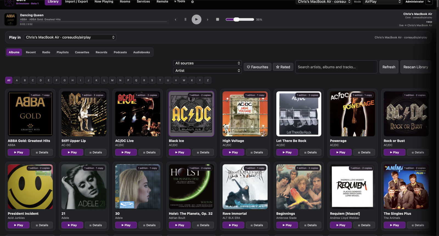Click Rescan Library button
This screenshot has width=439, height=236.
pyautogui.click(x=416, y=67)
